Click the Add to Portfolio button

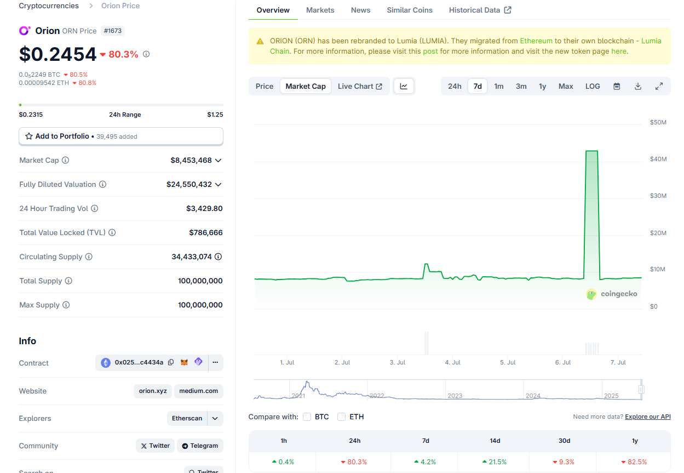coord(121,136)
